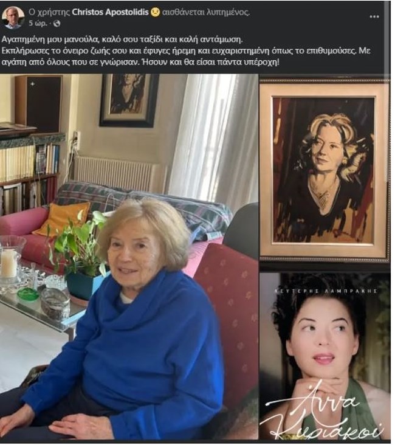Click the wall painting inside the living-room photo
The image size is (395, 445).
[128, 100]
